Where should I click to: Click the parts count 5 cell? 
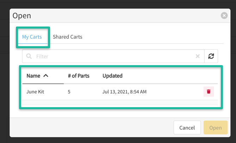point(69,92)
